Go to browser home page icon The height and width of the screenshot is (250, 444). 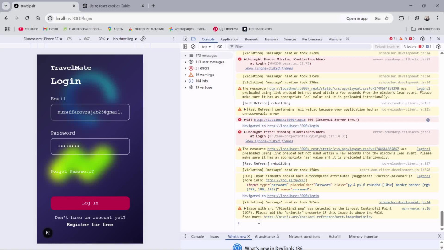tap(37, 18)
